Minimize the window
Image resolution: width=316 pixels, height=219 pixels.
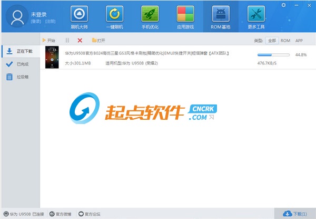[x=297, y=5]
